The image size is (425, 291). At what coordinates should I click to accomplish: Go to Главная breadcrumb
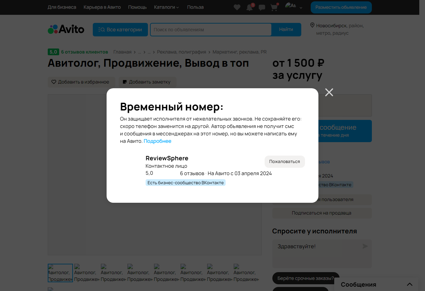click(x=122, y=52)
